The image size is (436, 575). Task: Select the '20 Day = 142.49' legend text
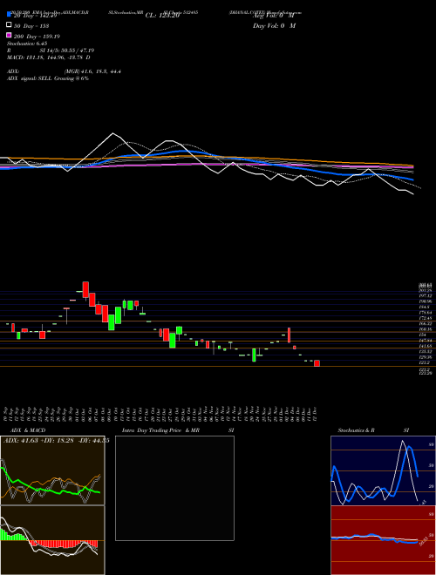point(35,16)
